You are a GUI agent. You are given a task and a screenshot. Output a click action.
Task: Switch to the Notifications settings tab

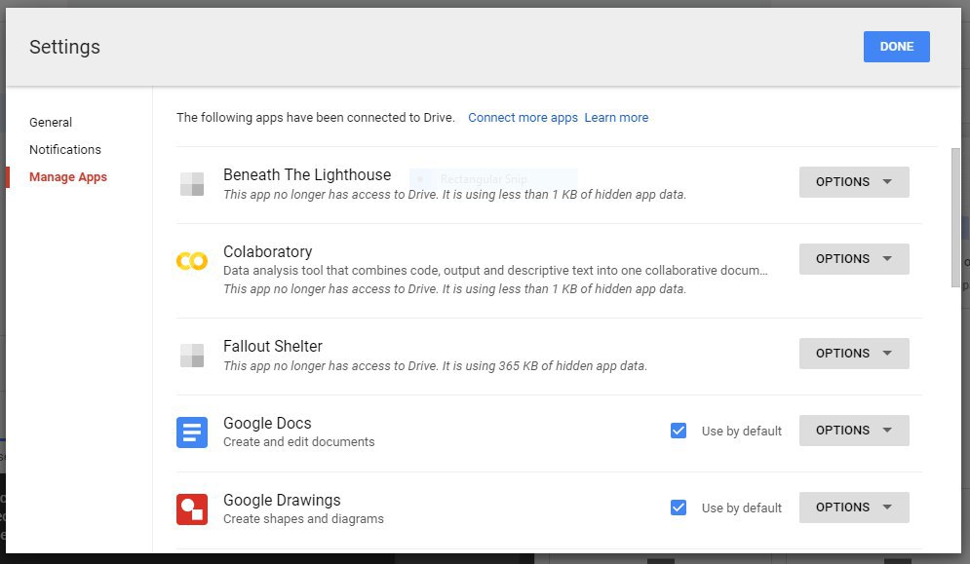(x=65, y=150)
